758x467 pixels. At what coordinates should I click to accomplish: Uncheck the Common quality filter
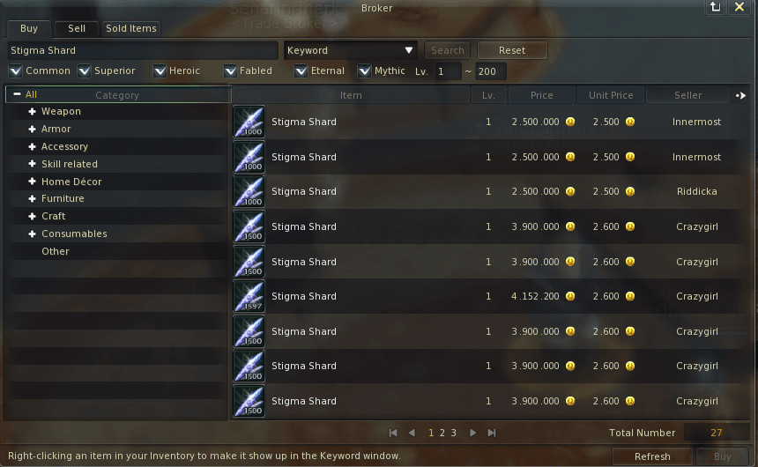pyautogui.click(x=16, y=71)
